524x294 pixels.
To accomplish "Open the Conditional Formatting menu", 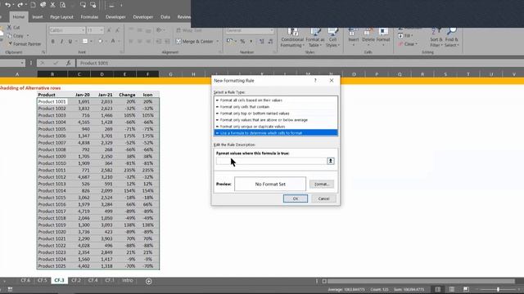I will [x=292, y=38].
